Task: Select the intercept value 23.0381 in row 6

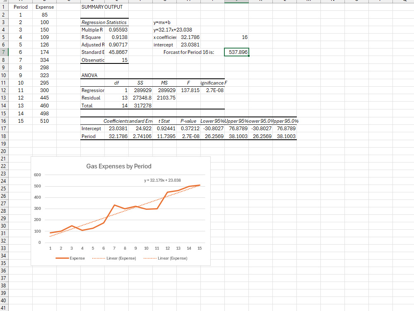Action: (188, 44)
